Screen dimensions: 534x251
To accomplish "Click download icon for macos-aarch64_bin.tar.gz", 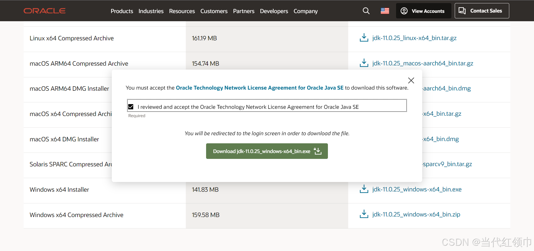I will 364,63.
